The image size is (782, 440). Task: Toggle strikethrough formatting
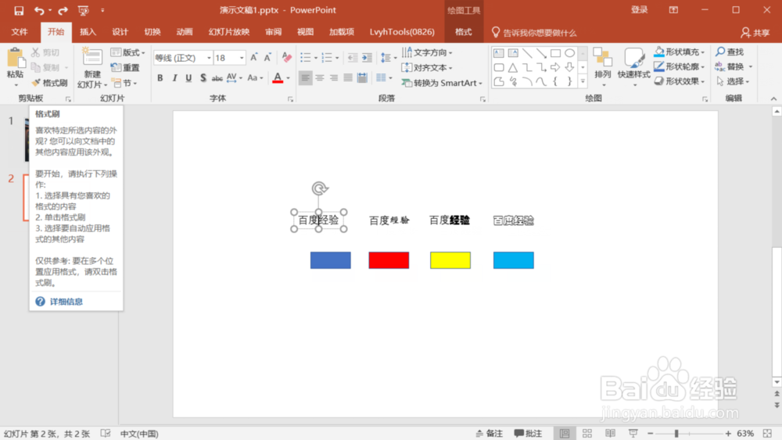217,78
